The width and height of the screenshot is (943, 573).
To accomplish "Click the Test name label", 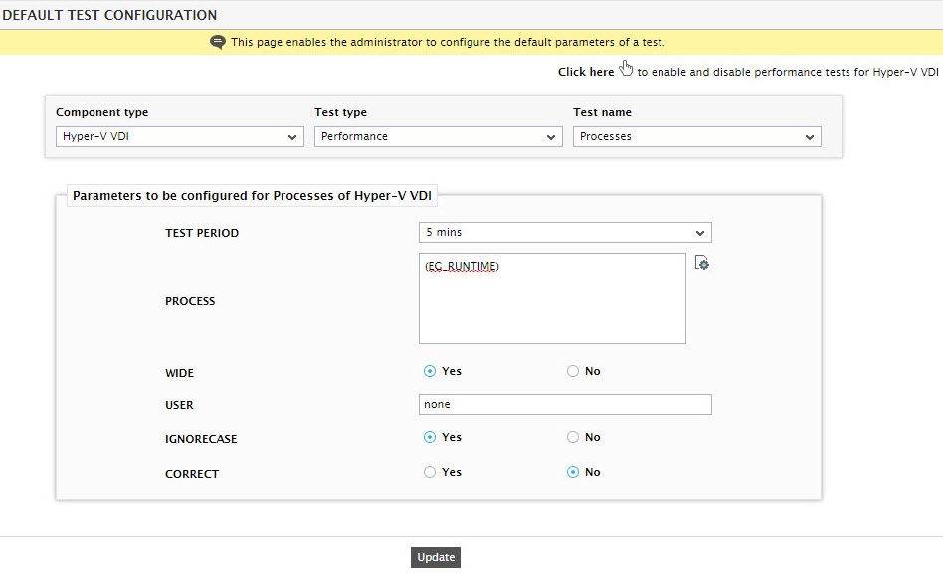I will (x=602, y=112).
